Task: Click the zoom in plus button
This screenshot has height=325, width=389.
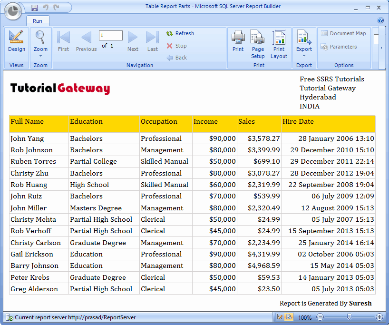Action: coord(379,317)
